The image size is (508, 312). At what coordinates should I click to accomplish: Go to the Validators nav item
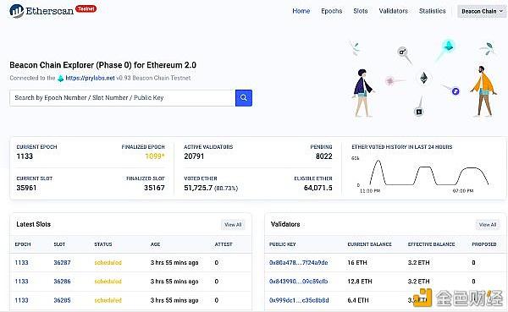pyautogui.click(x=394, y=11)
